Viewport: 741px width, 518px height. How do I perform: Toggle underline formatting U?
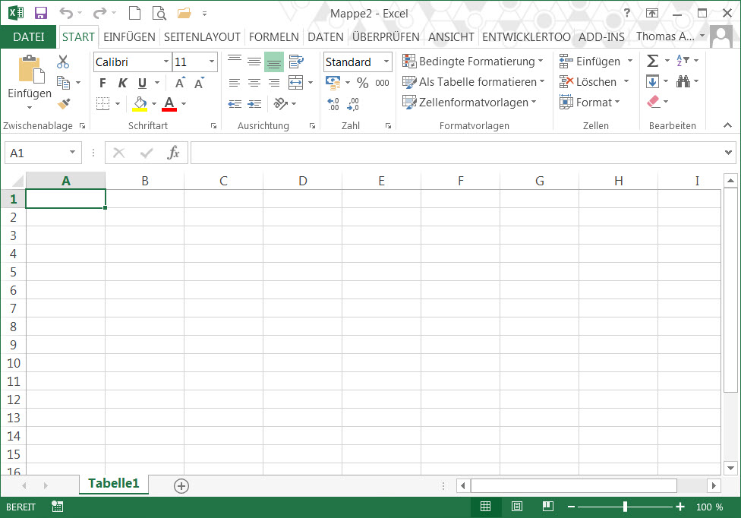pyautogui.click(x=142, y=84)
